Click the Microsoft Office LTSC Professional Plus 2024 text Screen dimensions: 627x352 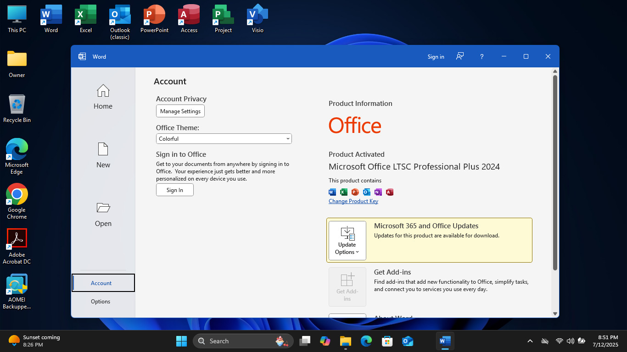414,166
